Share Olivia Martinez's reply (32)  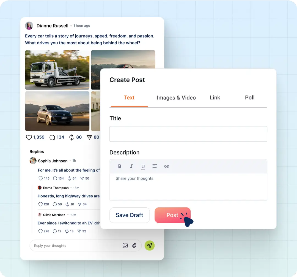[79, 231]
